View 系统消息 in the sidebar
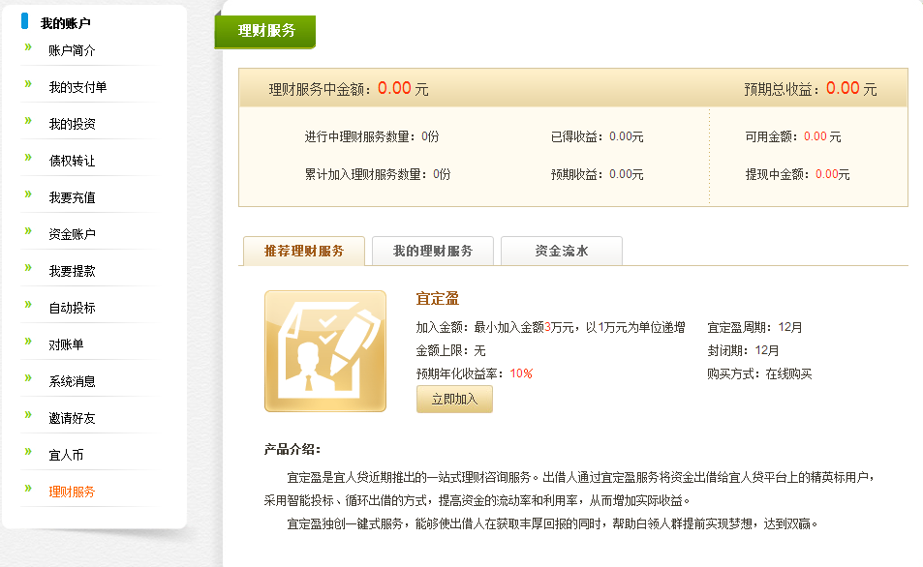 (x=72, y=381)
